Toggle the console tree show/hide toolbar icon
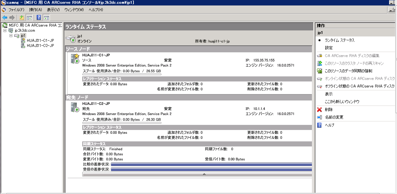This screenshot has height=194, width=397. (x=29, y=17)
